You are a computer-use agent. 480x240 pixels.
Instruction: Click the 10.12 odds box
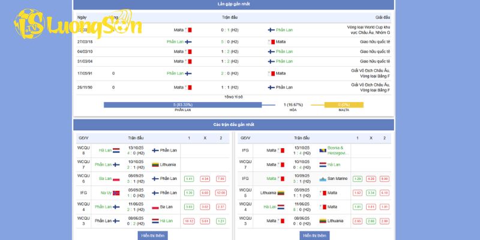(189, 221)
